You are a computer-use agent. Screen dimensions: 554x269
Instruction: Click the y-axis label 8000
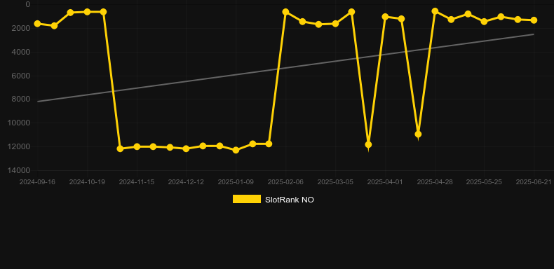pos(21,99)
